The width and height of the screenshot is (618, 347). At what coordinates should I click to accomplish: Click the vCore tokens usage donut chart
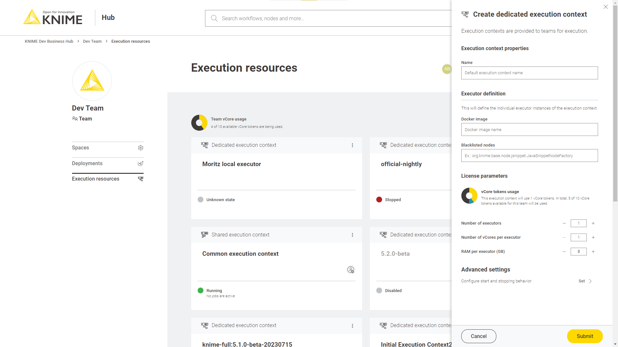(x=469, y=196)
